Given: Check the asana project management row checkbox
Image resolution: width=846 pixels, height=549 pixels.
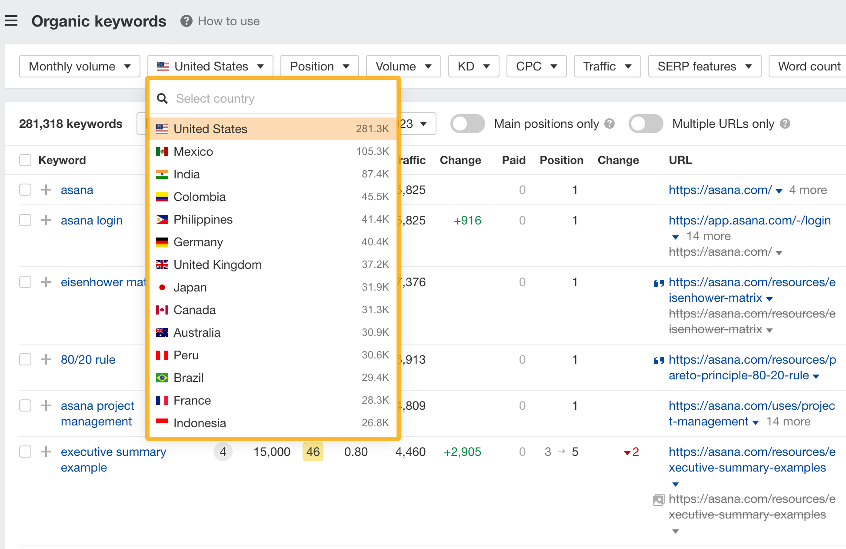Looking at the screenshot, I should coord(25,405).
